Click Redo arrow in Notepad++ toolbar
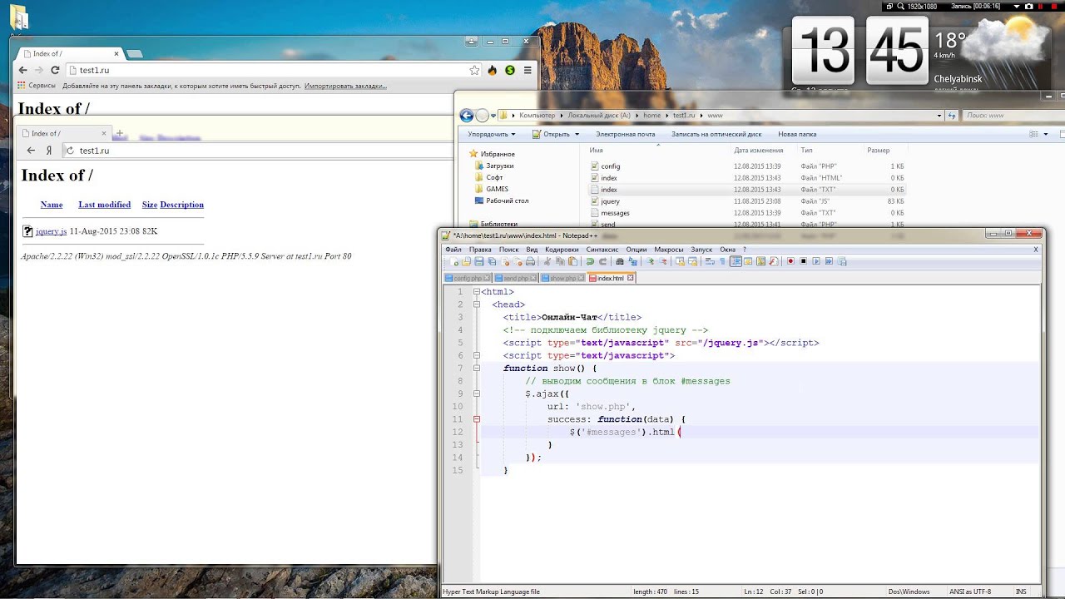 (x=602, y=261)
